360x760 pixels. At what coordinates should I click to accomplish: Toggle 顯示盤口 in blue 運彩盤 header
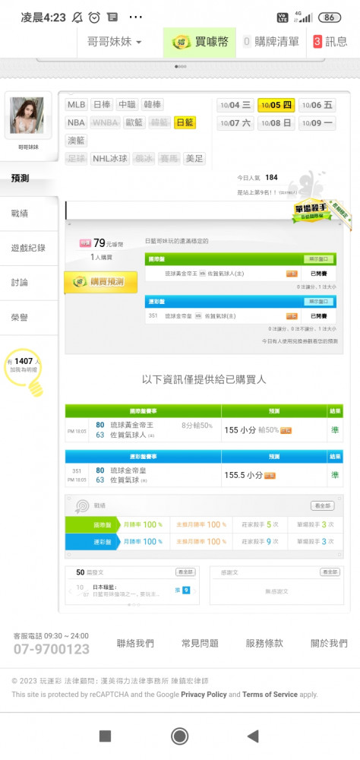pos(319,302)
